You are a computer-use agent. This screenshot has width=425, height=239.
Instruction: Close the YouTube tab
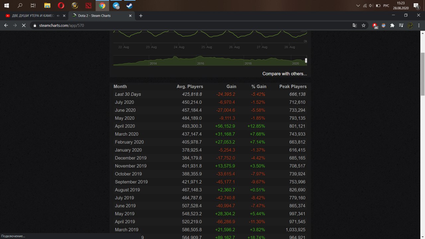pyautogui.click(x=64, y=16)
